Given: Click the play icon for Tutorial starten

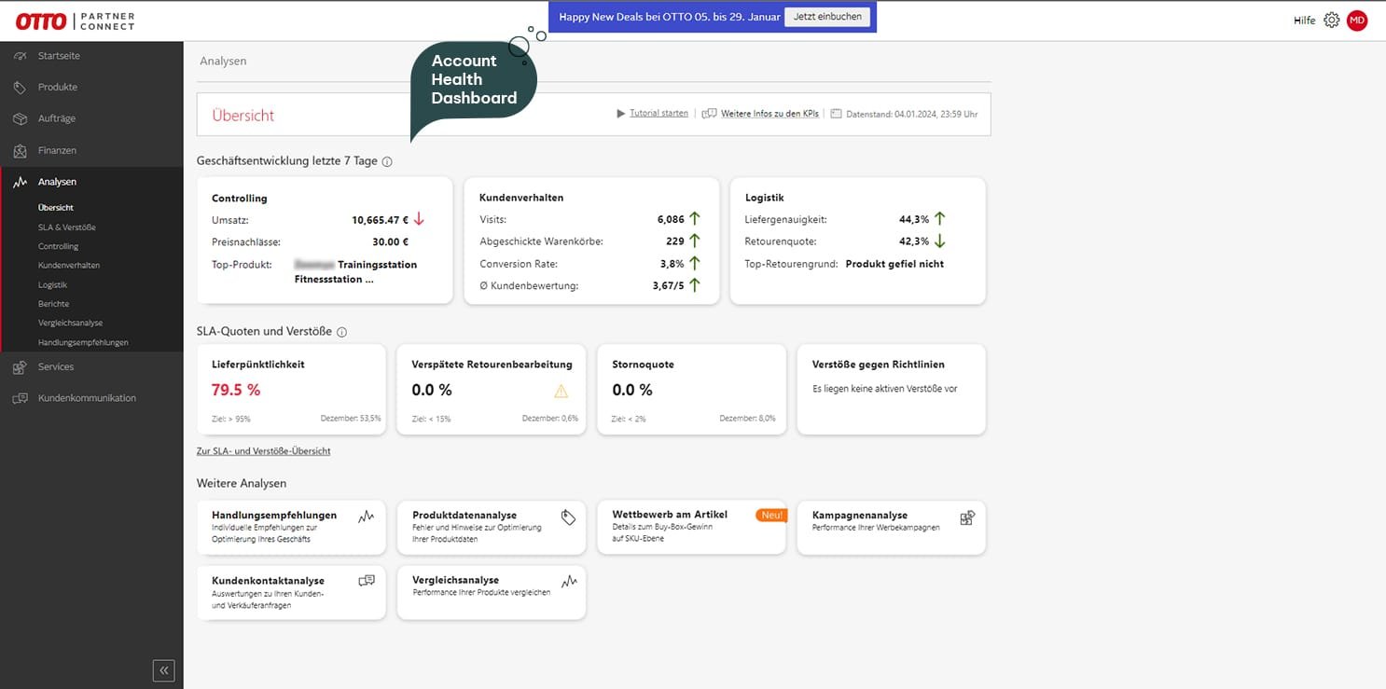Looking at the screenshot, I should 621,114.
